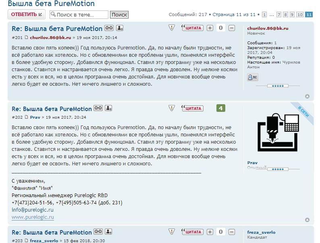The width and height of the screenshot is (320, 243).
Task: Quote post #203 with ЦИТАТА button
Action: click(192, 232)
